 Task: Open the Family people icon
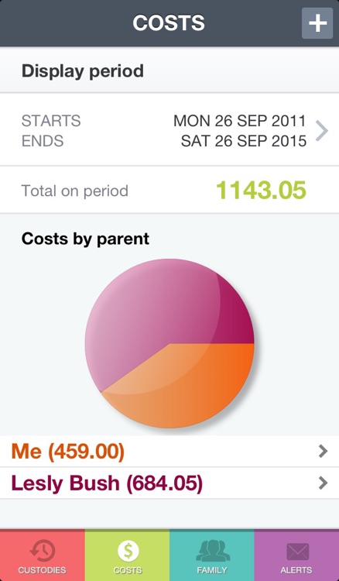(x=213, y=551)
